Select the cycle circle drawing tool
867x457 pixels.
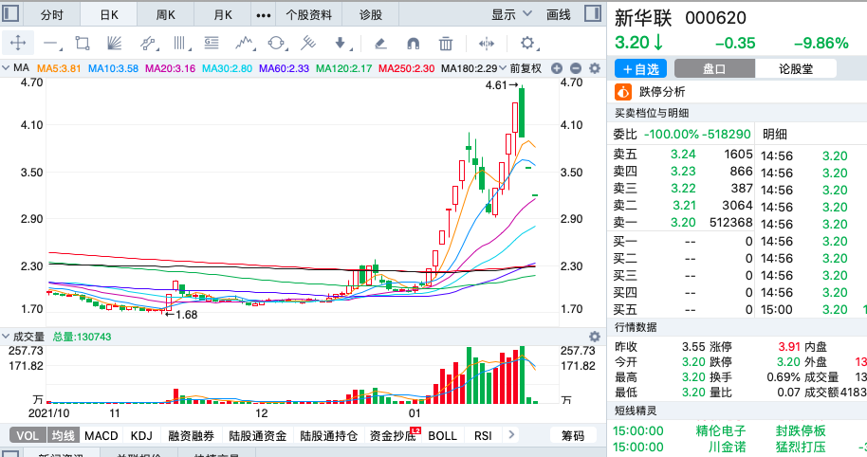pos(276,43)
